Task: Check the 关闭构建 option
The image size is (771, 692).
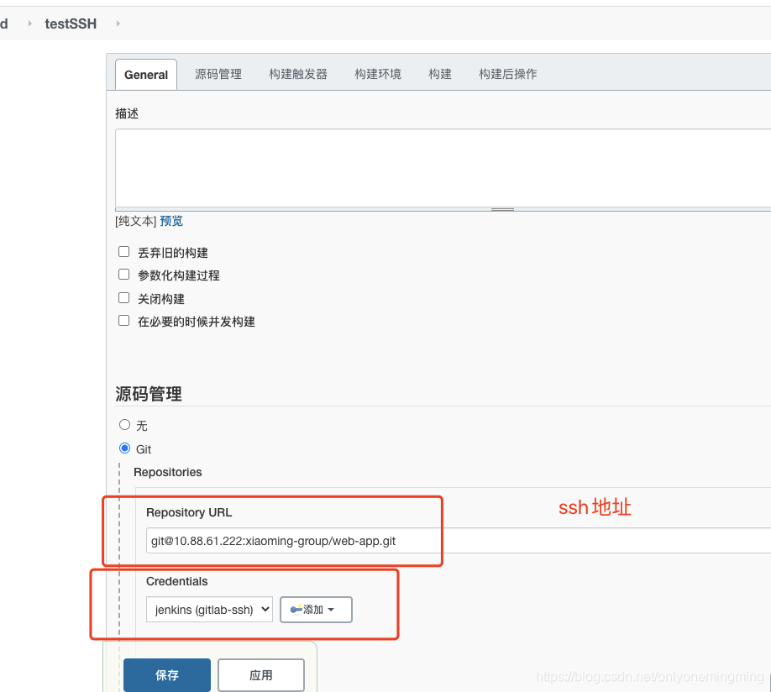Action: coord(124,298)
